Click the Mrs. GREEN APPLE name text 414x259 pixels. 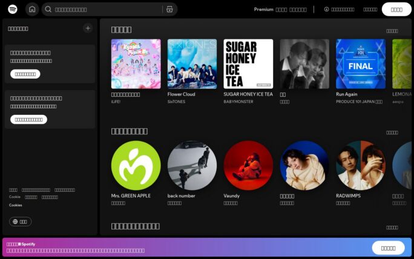click(x=131, y=196)
